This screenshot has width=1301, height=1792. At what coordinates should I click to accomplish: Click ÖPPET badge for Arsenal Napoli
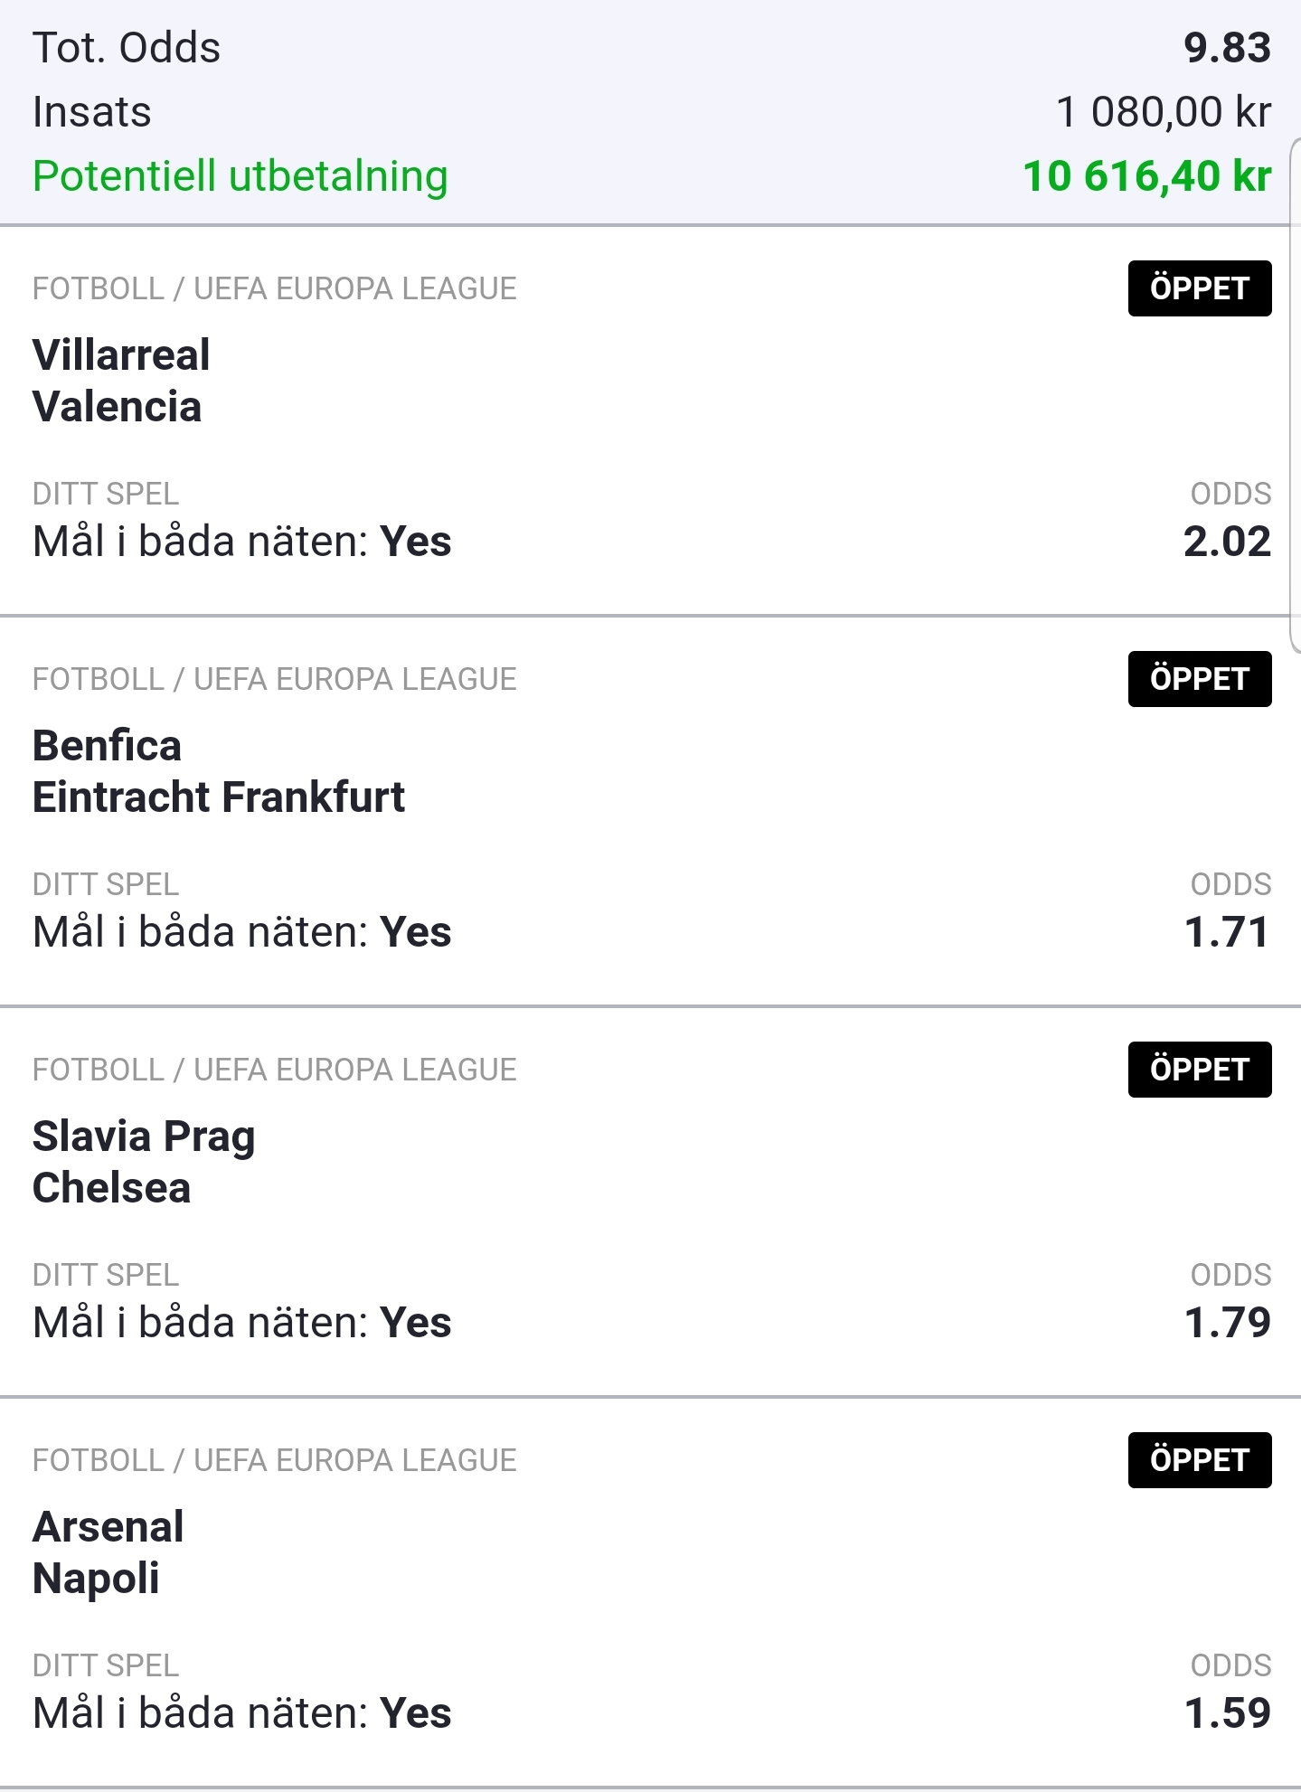1199,1460
